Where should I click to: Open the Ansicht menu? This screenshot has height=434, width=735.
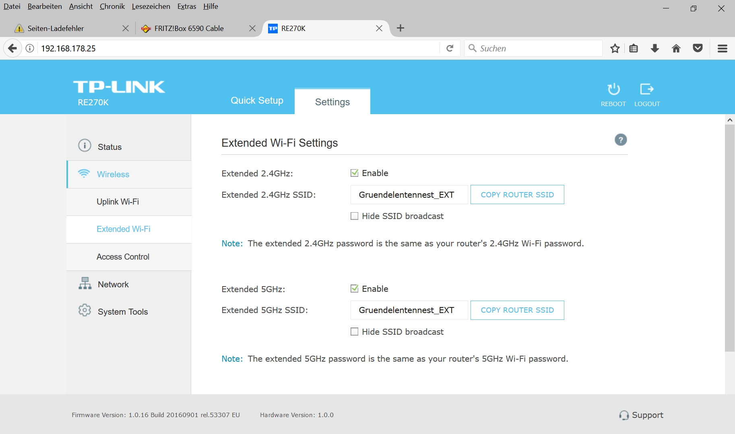(x=81, y=6)
